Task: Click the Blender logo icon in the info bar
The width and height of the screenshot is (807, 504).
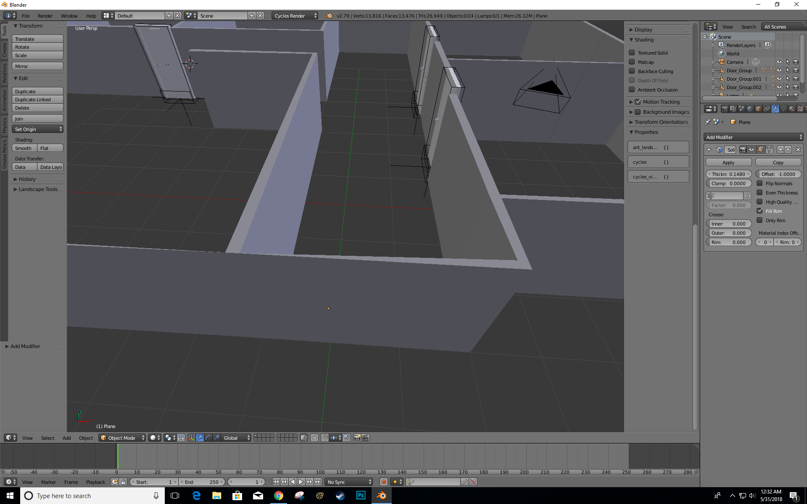Action: 329,16
